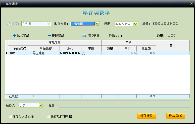
Task: Click the 单价 column header
Action: pyautogui.click(x=128, y=48)
